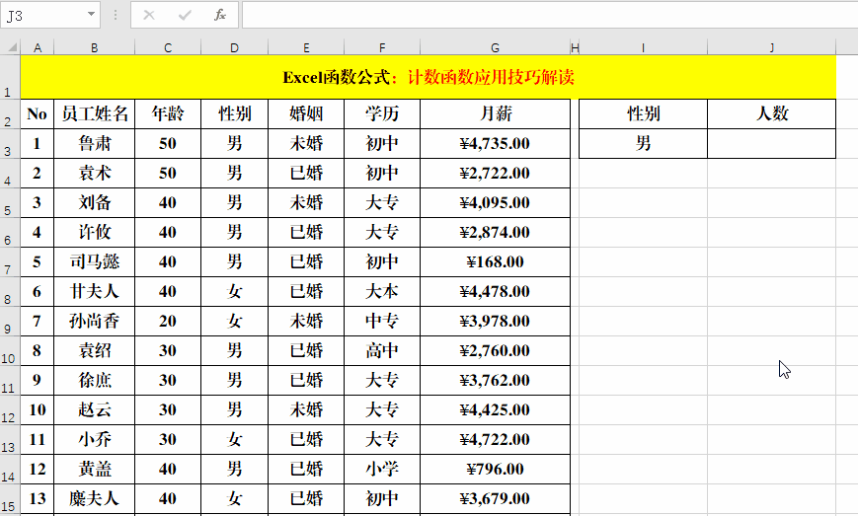
Task: Open Insert Function fx dialog
Action: [220, 15]
